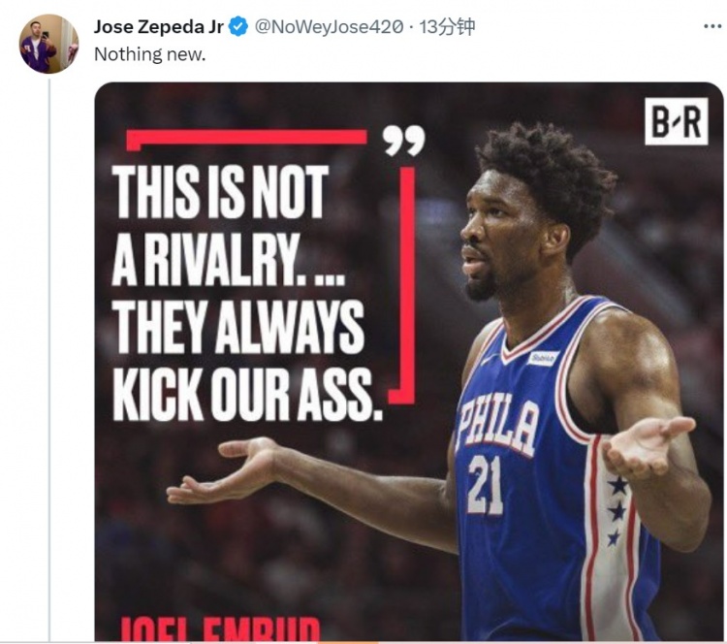Click the player's outstretched hand on the left
The image size is (727, 644).
pos(219,470)
